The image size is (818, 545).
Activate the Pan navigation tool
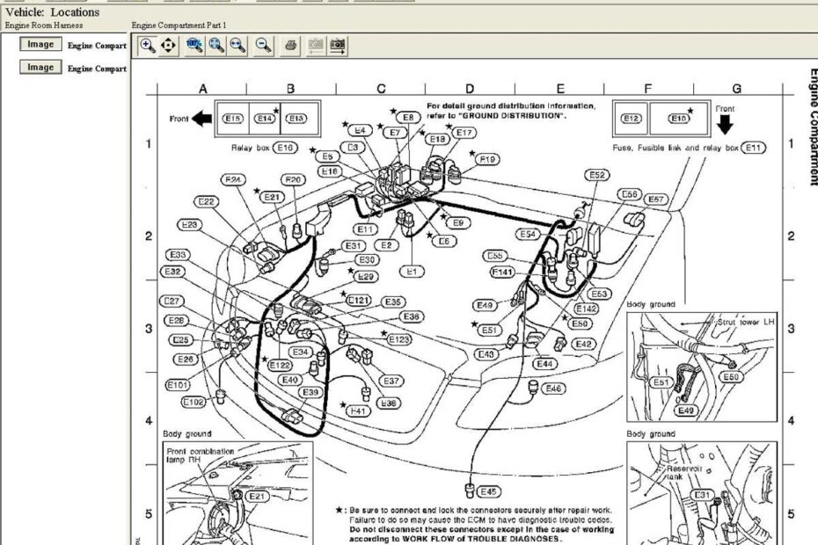[168, 46]
